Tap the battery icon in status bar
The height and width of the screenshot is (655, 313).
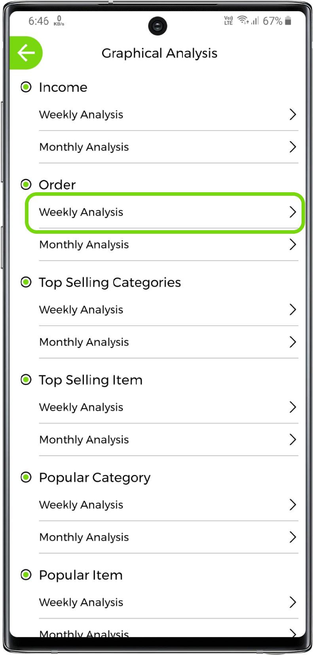click(288, 21)
